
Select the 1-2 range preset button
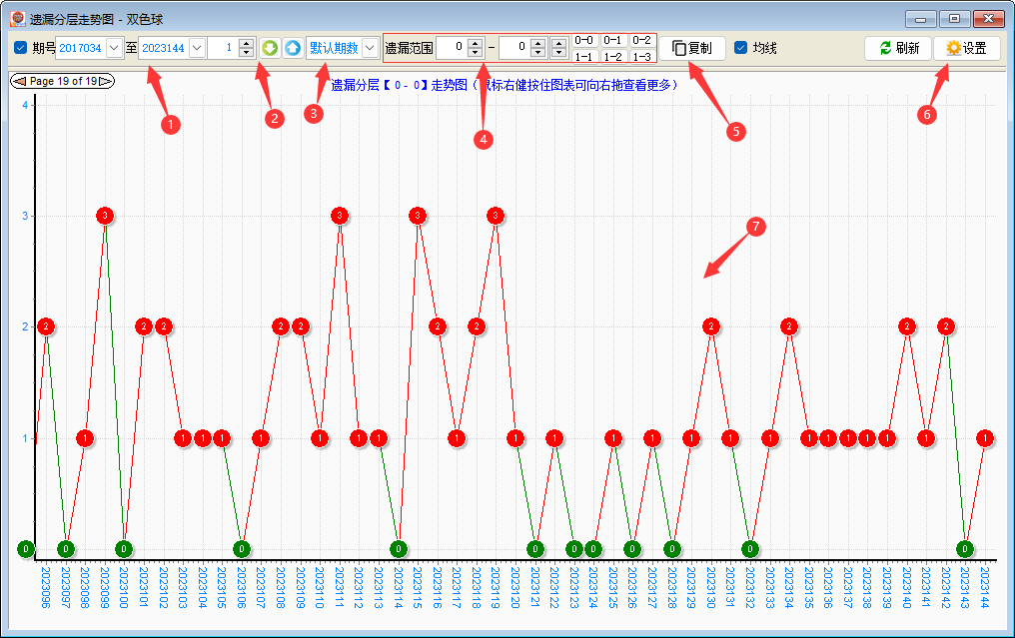click(x=612, y=56)
